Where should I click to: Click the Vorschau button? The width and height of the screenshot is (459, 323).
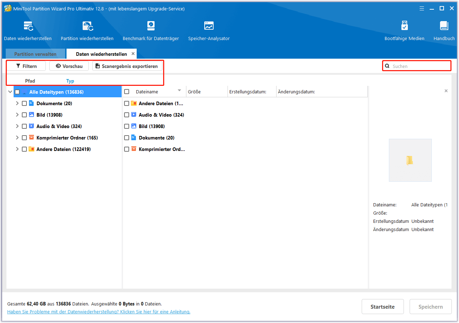tap(69, 66)
